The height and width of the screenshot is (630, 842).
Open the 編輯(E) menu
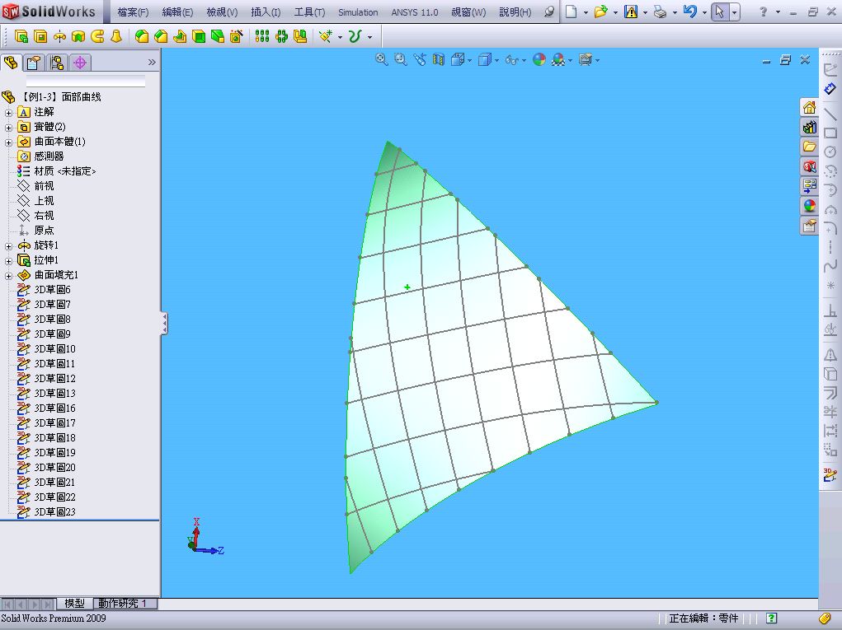[x=177, y=12]
